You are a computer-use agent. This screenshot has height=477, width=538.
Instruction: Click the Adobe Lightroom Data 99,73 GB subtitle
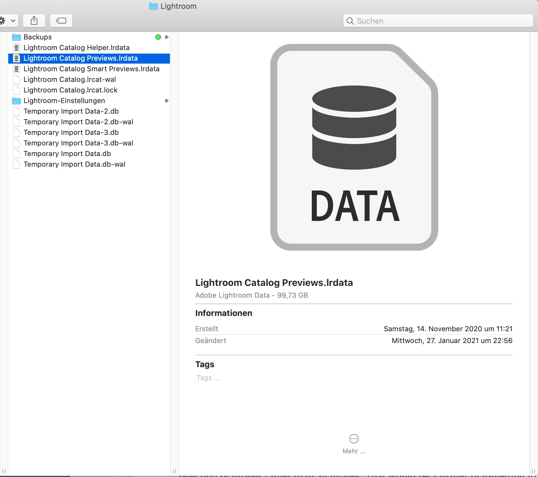click(252, 295)
